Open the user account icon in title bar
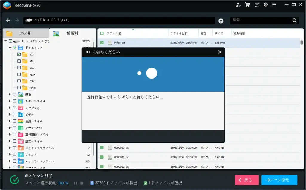306x190 pixels. pos(238,5)
